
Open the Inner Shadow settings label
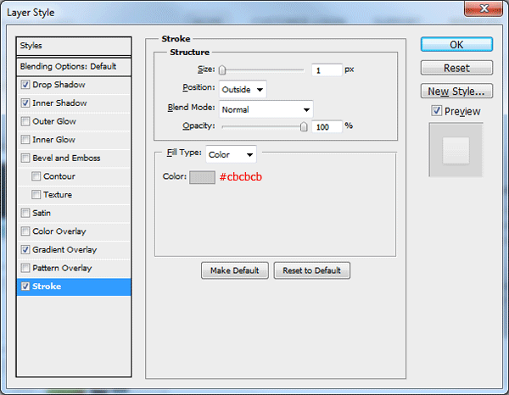[59, 103]
